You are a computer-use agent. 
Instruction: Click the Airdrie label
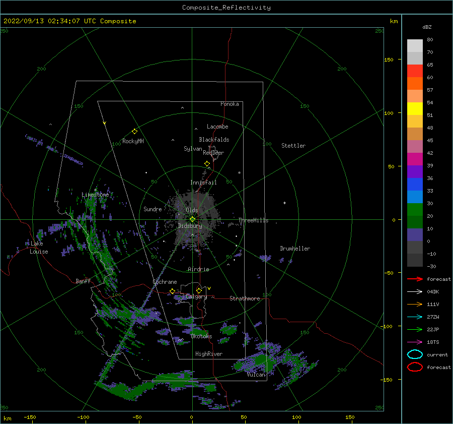tap(198, 269)
